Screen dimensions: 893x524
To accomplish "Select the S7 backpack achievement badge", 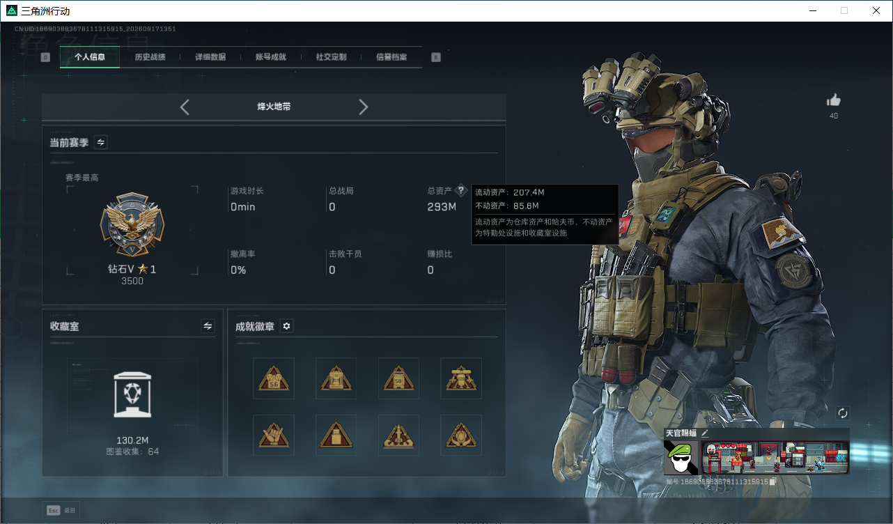I will point(336,378).
